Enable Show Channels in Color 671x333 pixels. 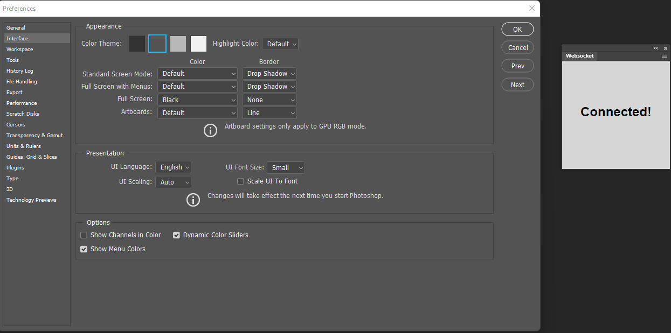pos(84,235)
